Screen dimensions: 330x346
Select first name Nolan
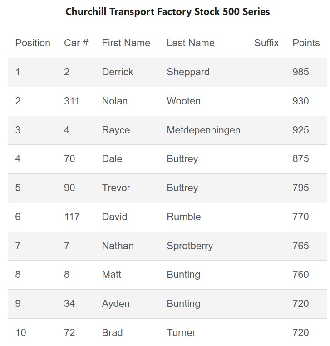(x=114, y=101)
